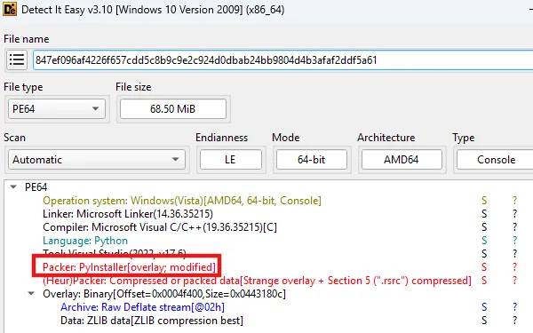Image resolution: width=533 pixels, height=333 pixels.
Task: Click the question mark on the Linker row
Action: coord(514,214)
